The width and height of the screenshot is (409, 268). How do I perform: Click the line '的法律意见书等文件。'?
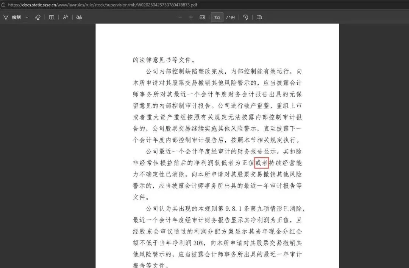[x=164, y=60]
